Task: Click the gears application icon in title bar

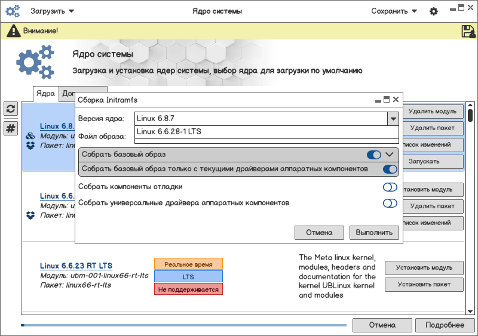Action: (13, 11)
